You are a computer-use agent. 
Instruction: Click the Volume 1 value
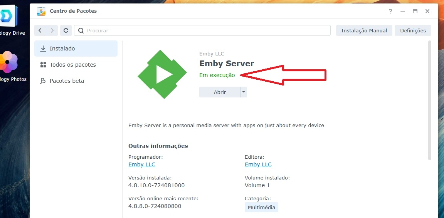pyautogui.click(x=257, y=185)
